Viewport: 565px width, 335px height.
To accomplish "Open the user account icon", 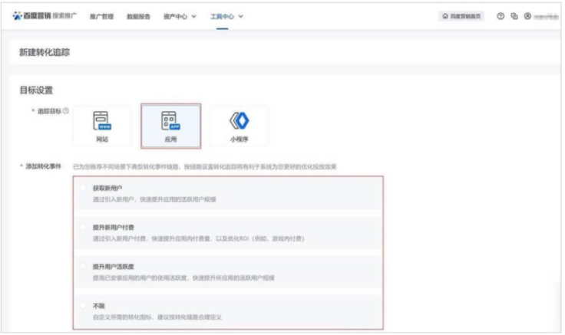I will click(527, 16).
